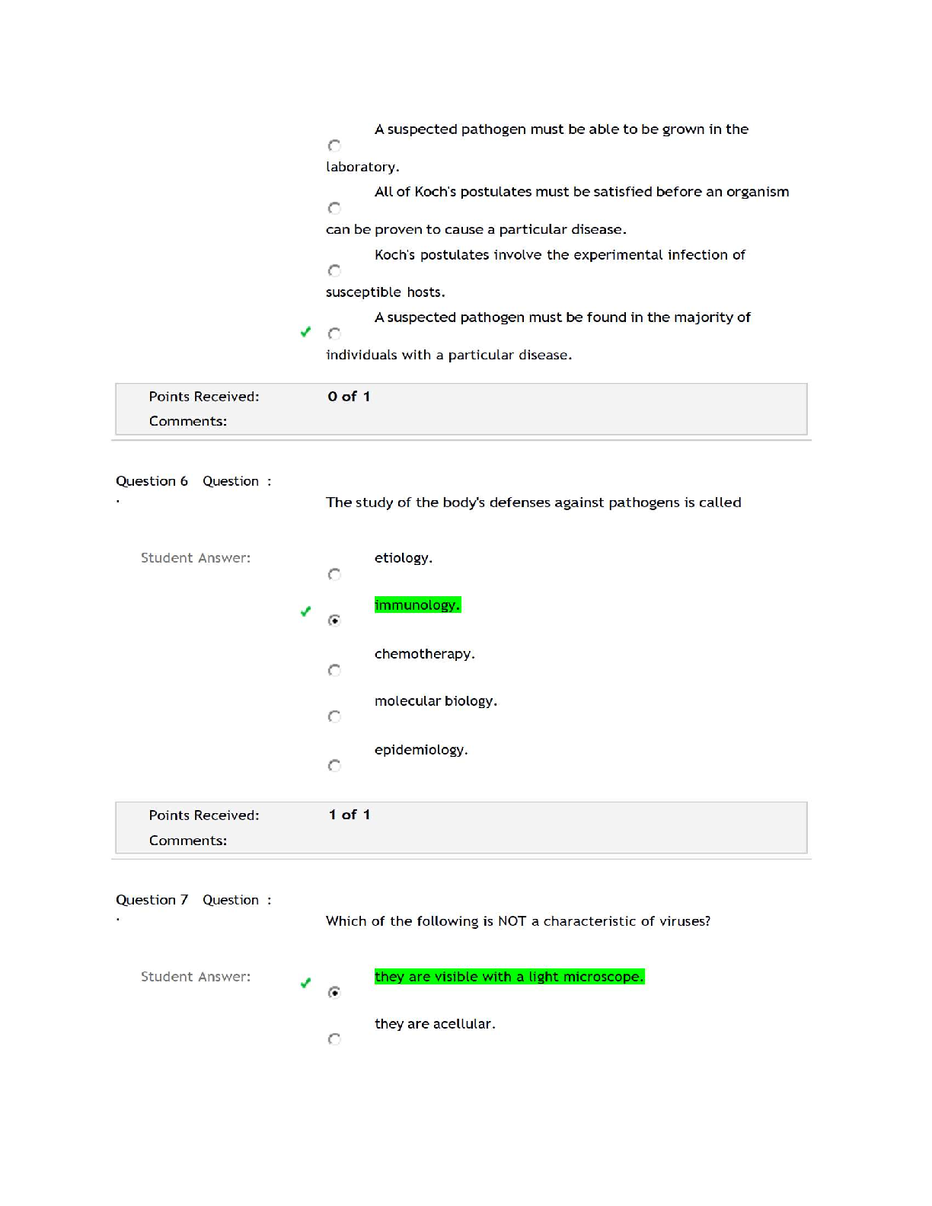Click the 'Question 6' heading label
This screenshot has width=932, height=1206.
coord(152,481)
